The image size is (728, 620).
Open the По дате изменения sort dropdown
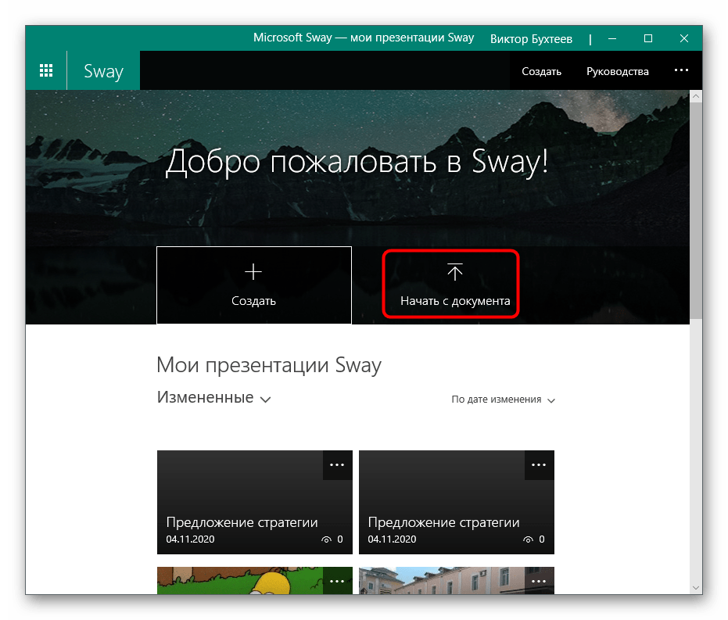[503, 400]
